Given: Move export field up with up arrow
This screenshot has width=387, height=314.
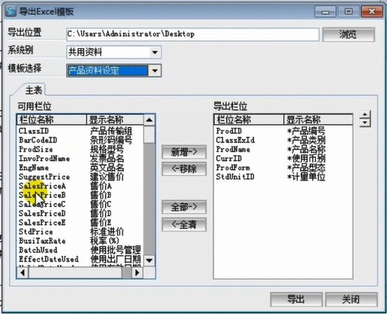Looking at the screenshot, I should (365, 115).
